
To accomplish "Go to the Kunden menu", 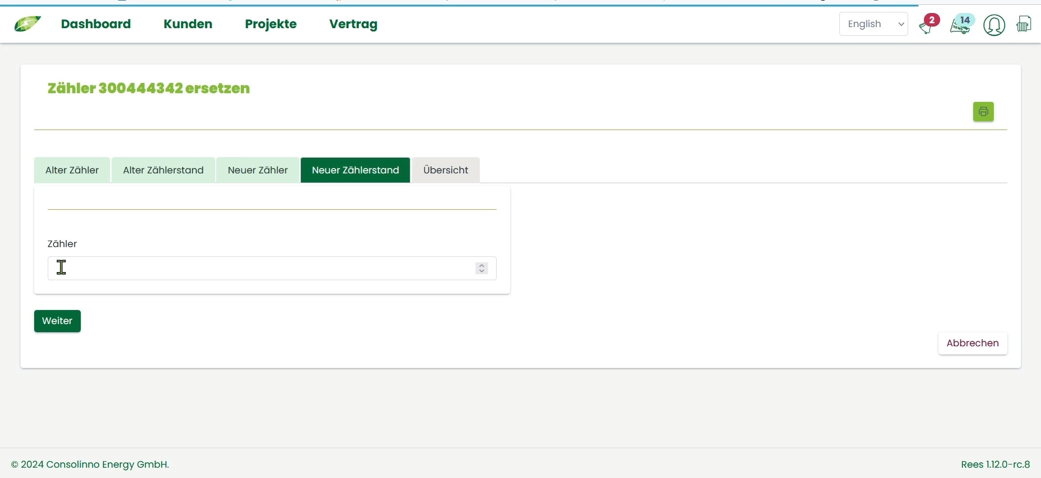I will coord(188,24).
